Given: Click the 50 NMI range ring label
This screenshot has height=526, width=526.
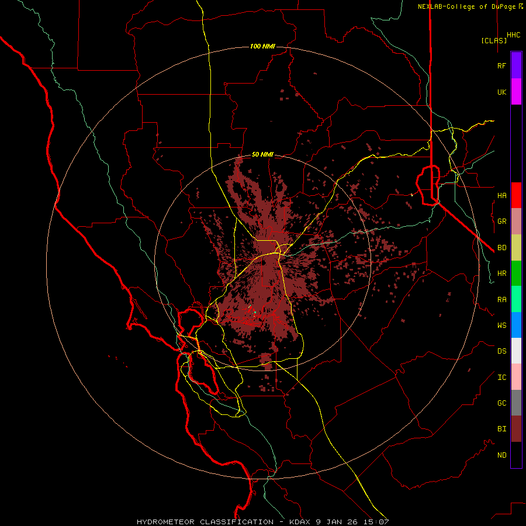Looking at the screenshot, I should click(262, 154).
